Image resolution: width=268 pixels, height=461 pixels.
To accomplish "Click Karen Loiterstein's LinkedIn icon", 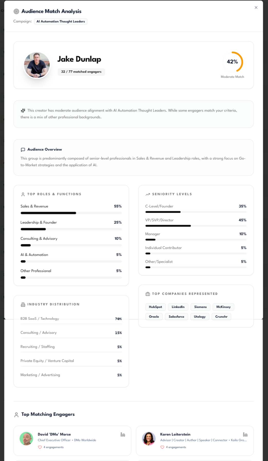I will [245, 434].
